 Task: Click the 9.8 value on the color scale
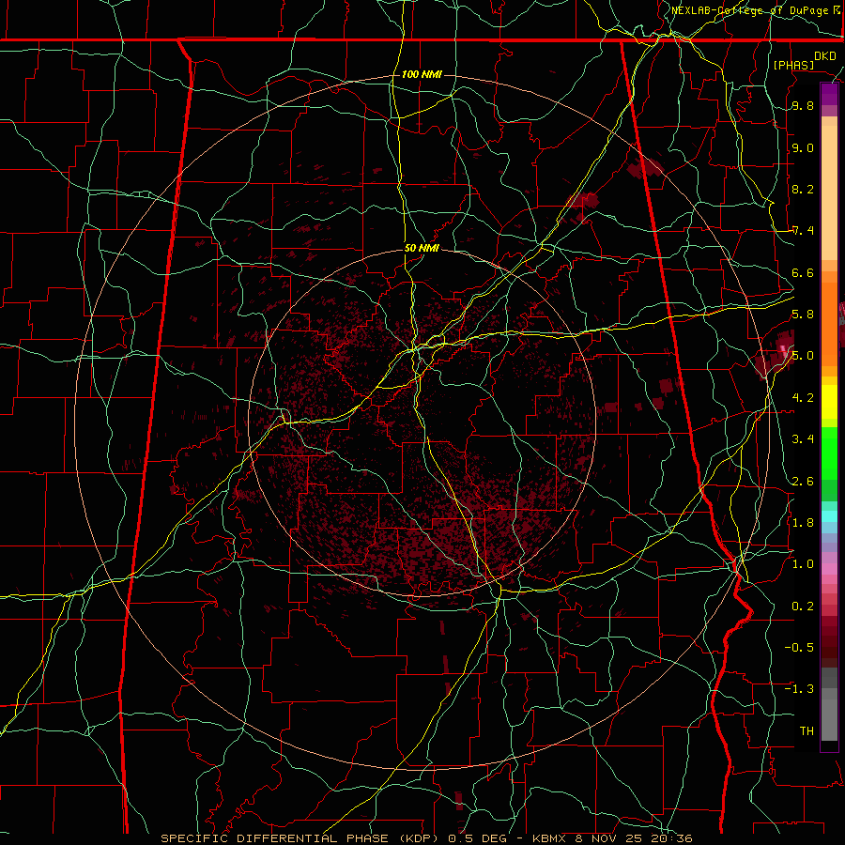(803, 106)
